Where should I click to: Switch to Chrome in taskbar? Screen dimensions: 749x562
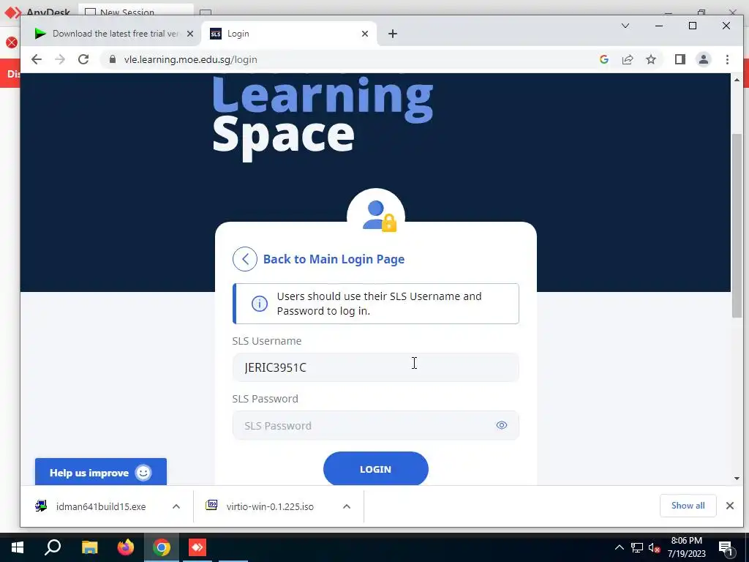(x=162, y=547)
